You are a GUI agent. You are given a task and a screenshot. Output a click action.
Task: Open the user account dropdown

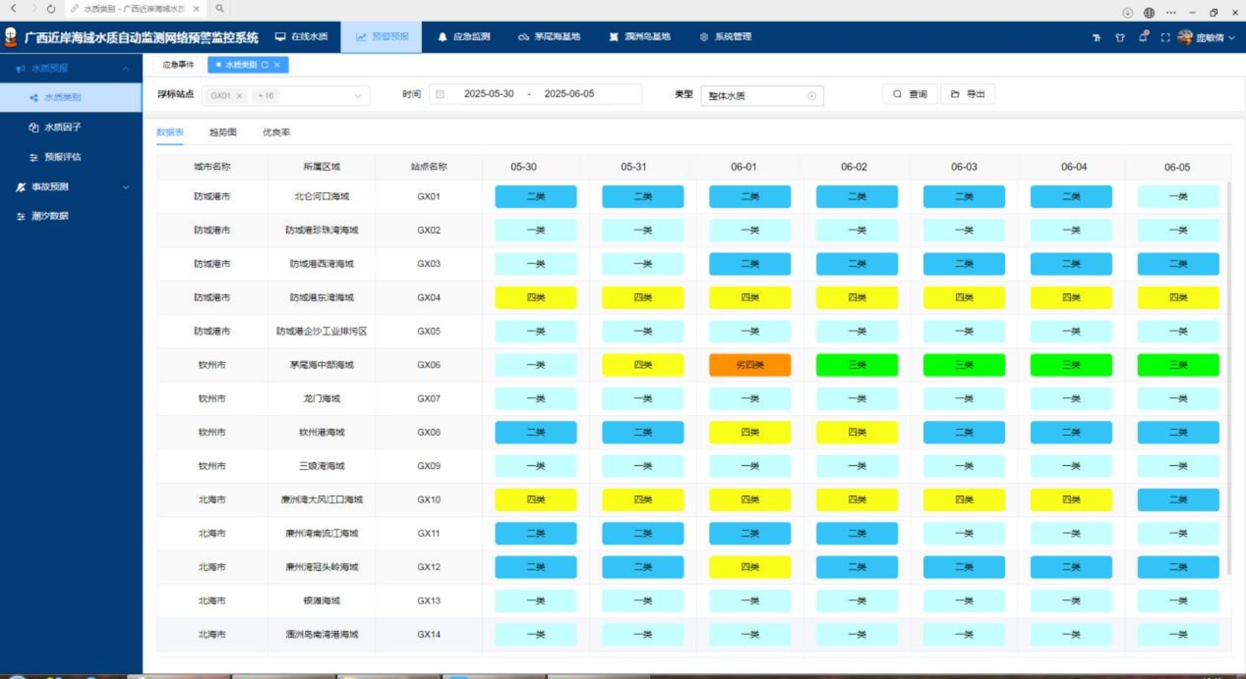[x=1209, y=38]
